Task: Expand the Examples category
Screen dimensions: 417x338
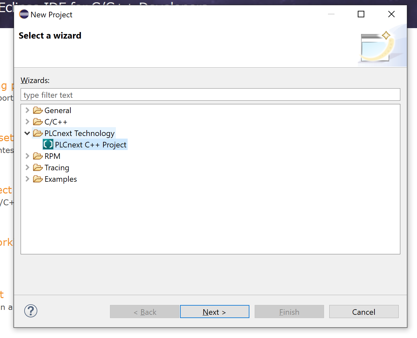Action: [x=27, y=179]
